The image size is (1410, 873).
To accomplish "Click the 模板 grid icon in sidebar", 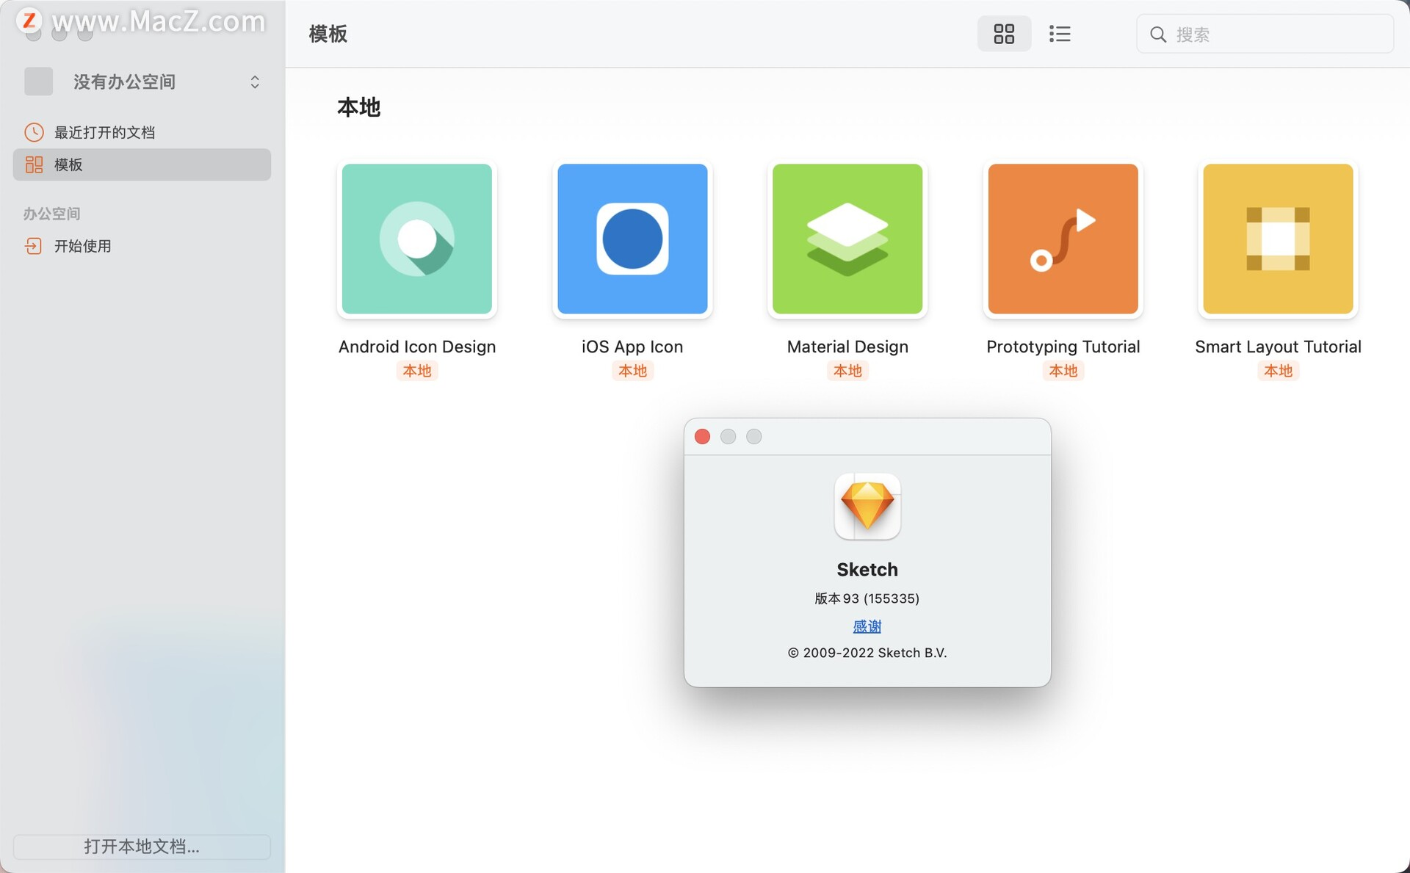I will 34,164.
